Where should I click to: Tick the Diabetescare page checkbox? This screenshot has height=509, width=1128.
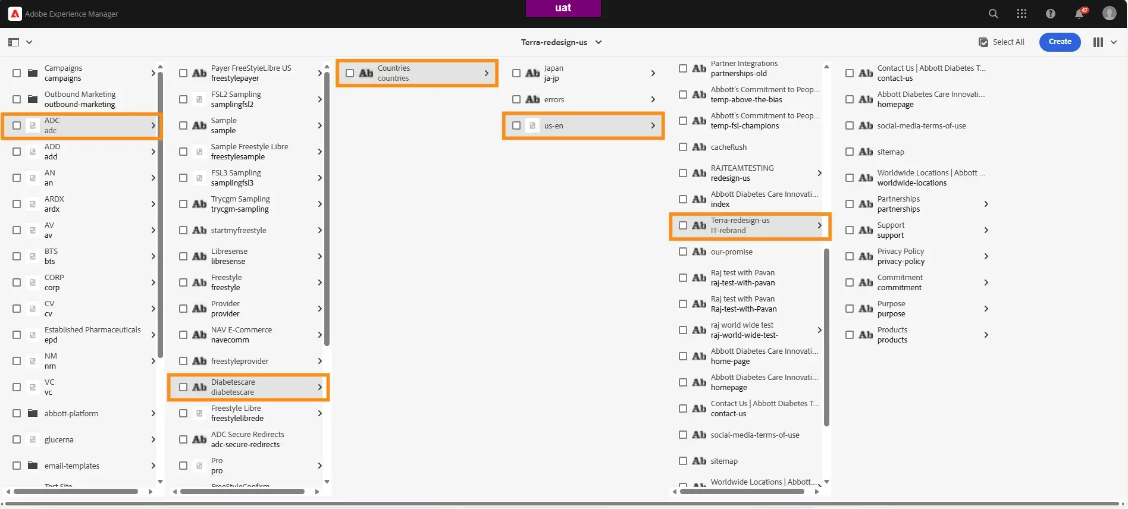point(183,387)
